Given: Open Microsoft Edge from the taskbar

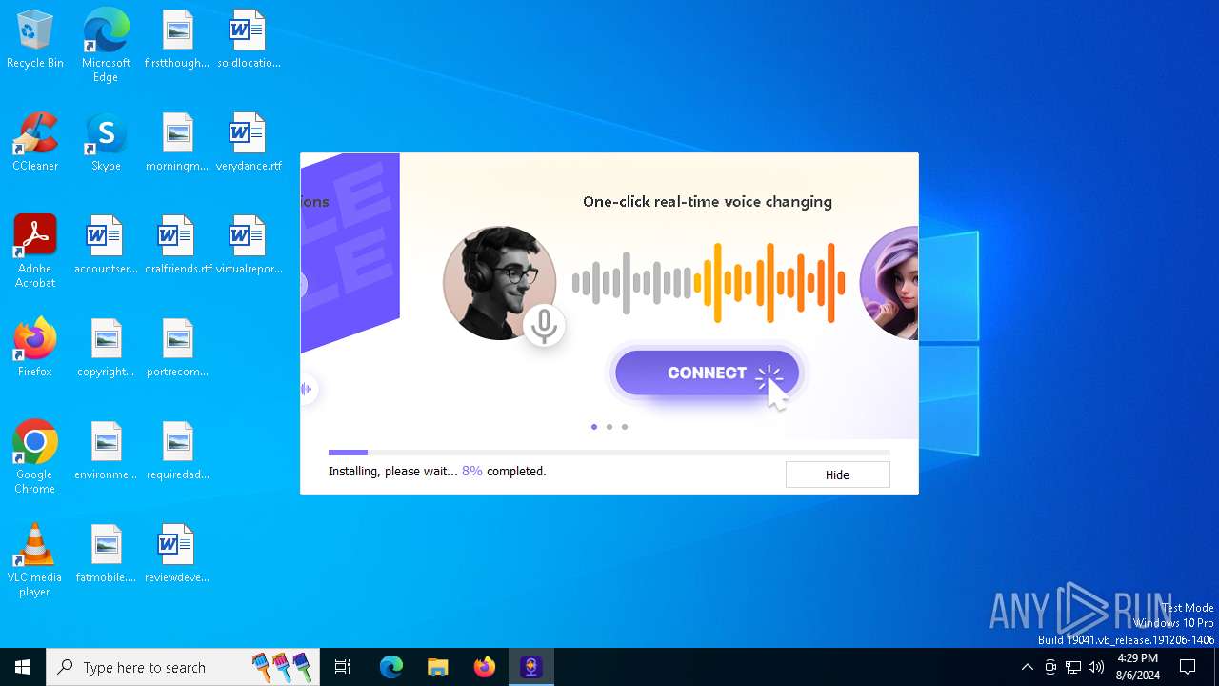Looking at the screenshot, I should point(391,667).
